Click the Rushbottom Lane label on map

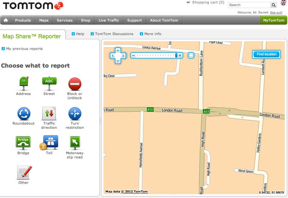[201, 63]
